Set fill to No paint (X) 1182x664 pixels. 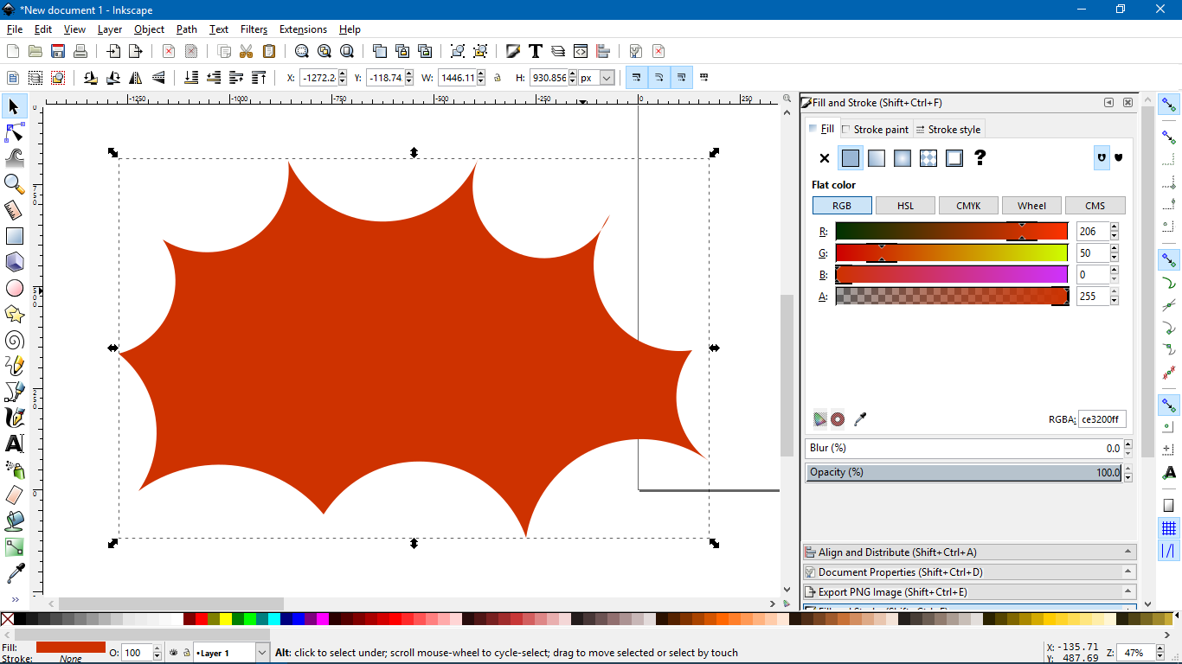click(x=824, y=158)
